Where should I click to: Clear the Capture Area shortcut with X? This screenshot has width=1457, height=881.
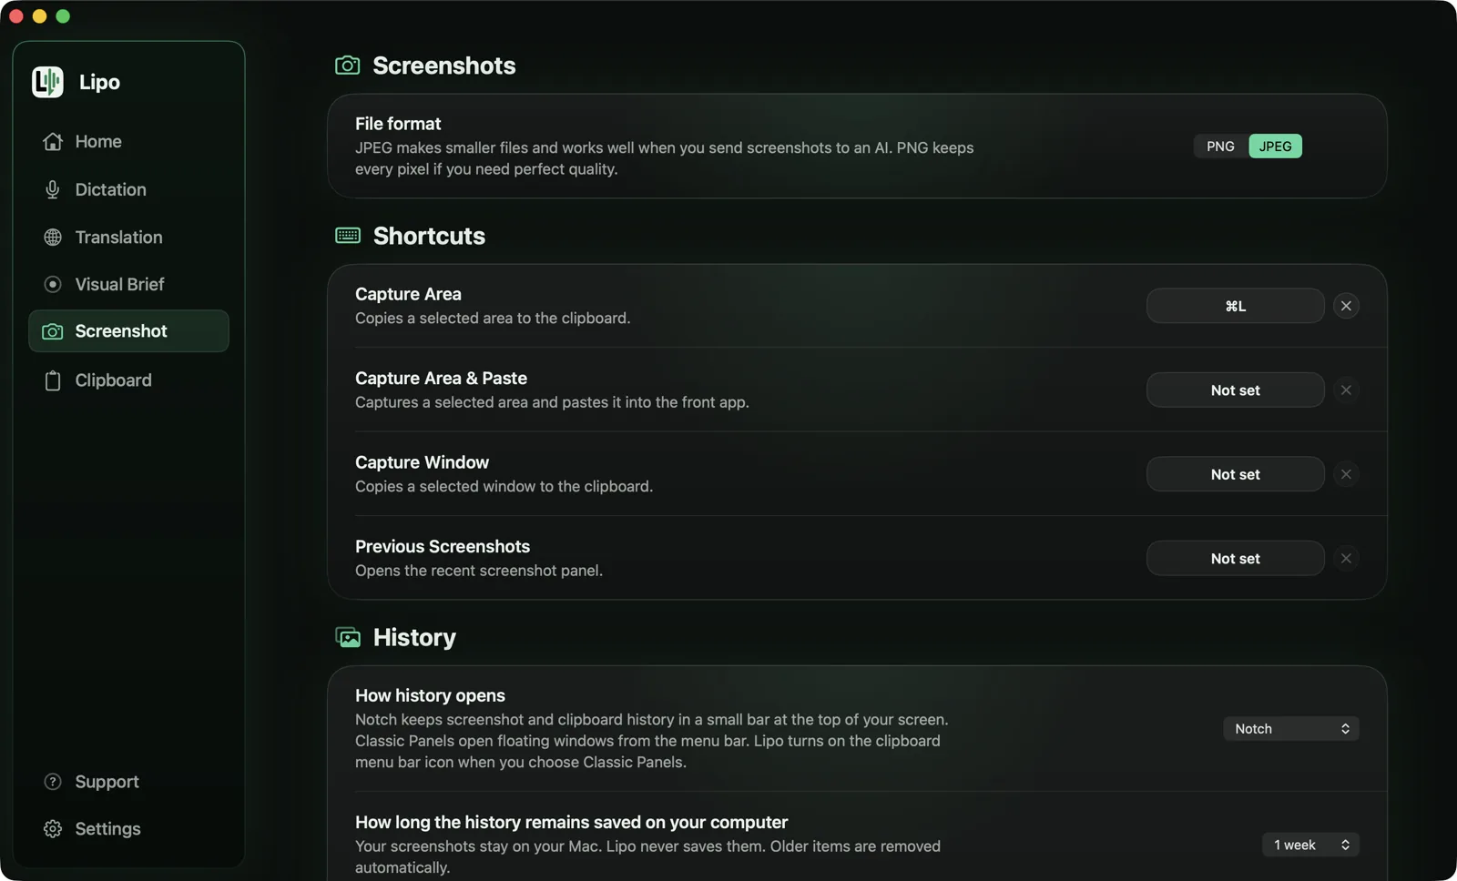click(x=1346, y=306)
